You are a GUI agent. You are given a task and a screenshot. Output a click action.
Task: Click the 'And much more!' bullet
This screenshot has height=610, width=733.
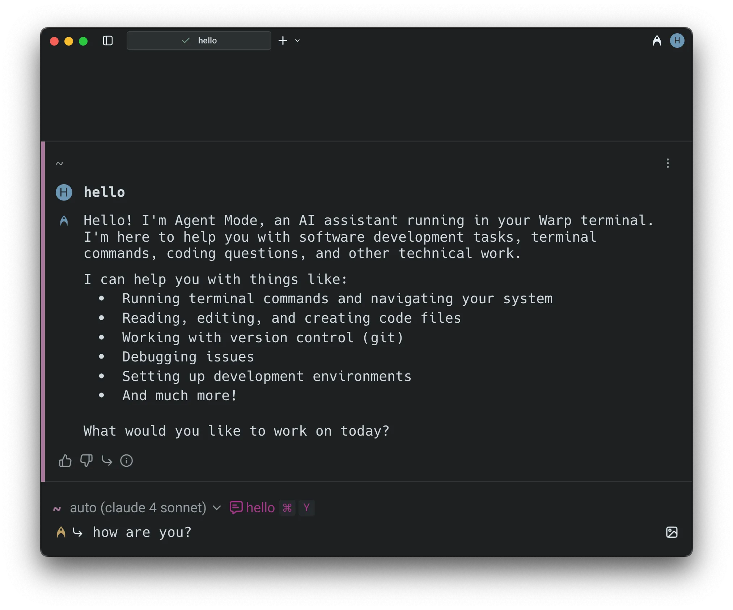[x=180, y=395]
